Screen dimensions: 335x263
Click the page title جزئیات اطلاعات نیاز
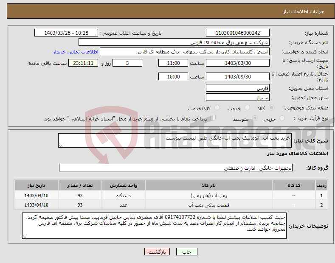pos(304,11)
